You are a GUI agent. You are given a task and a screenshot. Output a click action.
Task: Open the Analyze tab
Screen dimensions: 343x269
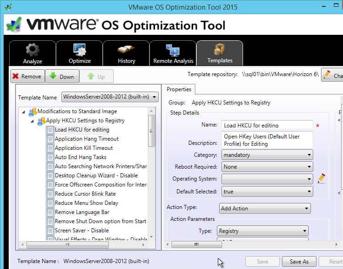click(33, 53)
